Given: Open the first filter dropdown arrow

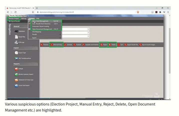Looking at the screenshot, I should pos(88,29).
